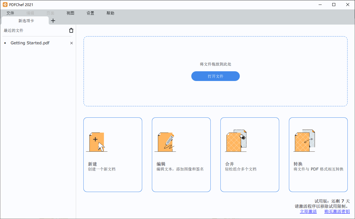This screenshot has width=355, height=219.
Task: Select the 新建 card title
Action: (92, 164)
